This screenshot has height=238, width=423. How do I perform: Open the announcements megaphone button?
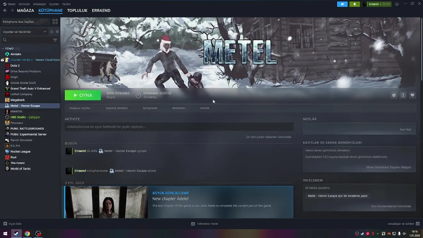coord(342,4)
